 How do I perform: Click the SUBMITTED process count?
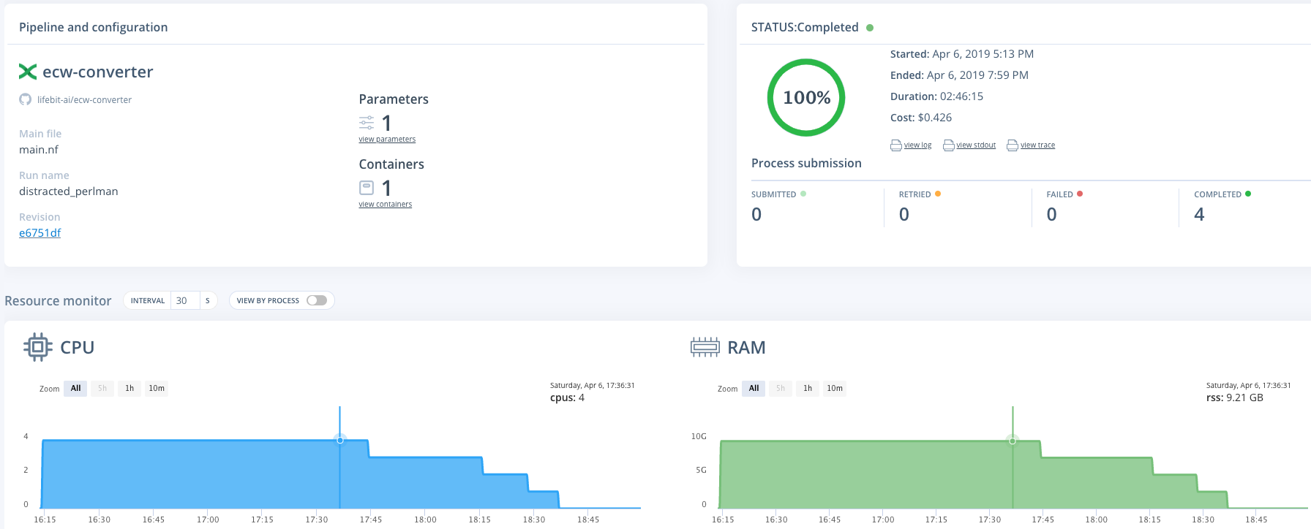click(x=756, y=214)
